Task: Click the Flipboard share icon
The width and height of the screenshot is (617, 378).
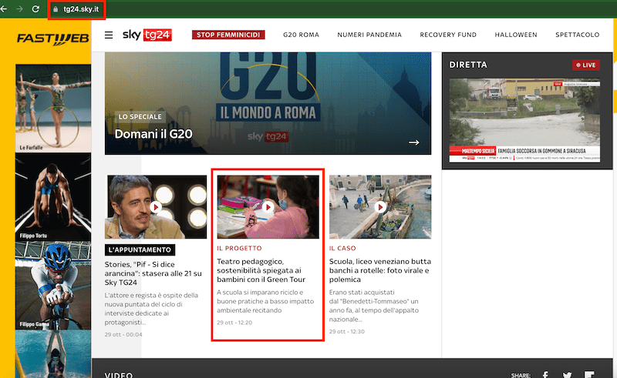Action: point(589,374)
